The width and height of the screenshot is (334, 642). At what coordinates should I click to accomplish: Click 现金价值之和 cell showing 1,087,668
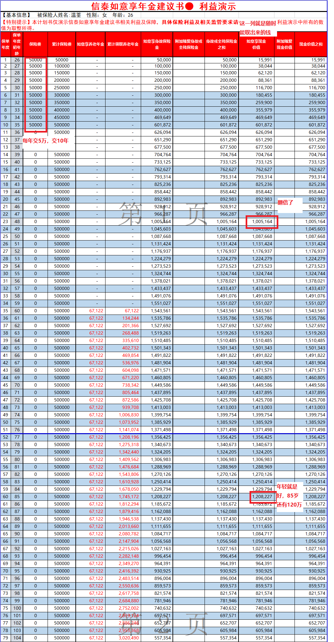click(x=311, y=236)
